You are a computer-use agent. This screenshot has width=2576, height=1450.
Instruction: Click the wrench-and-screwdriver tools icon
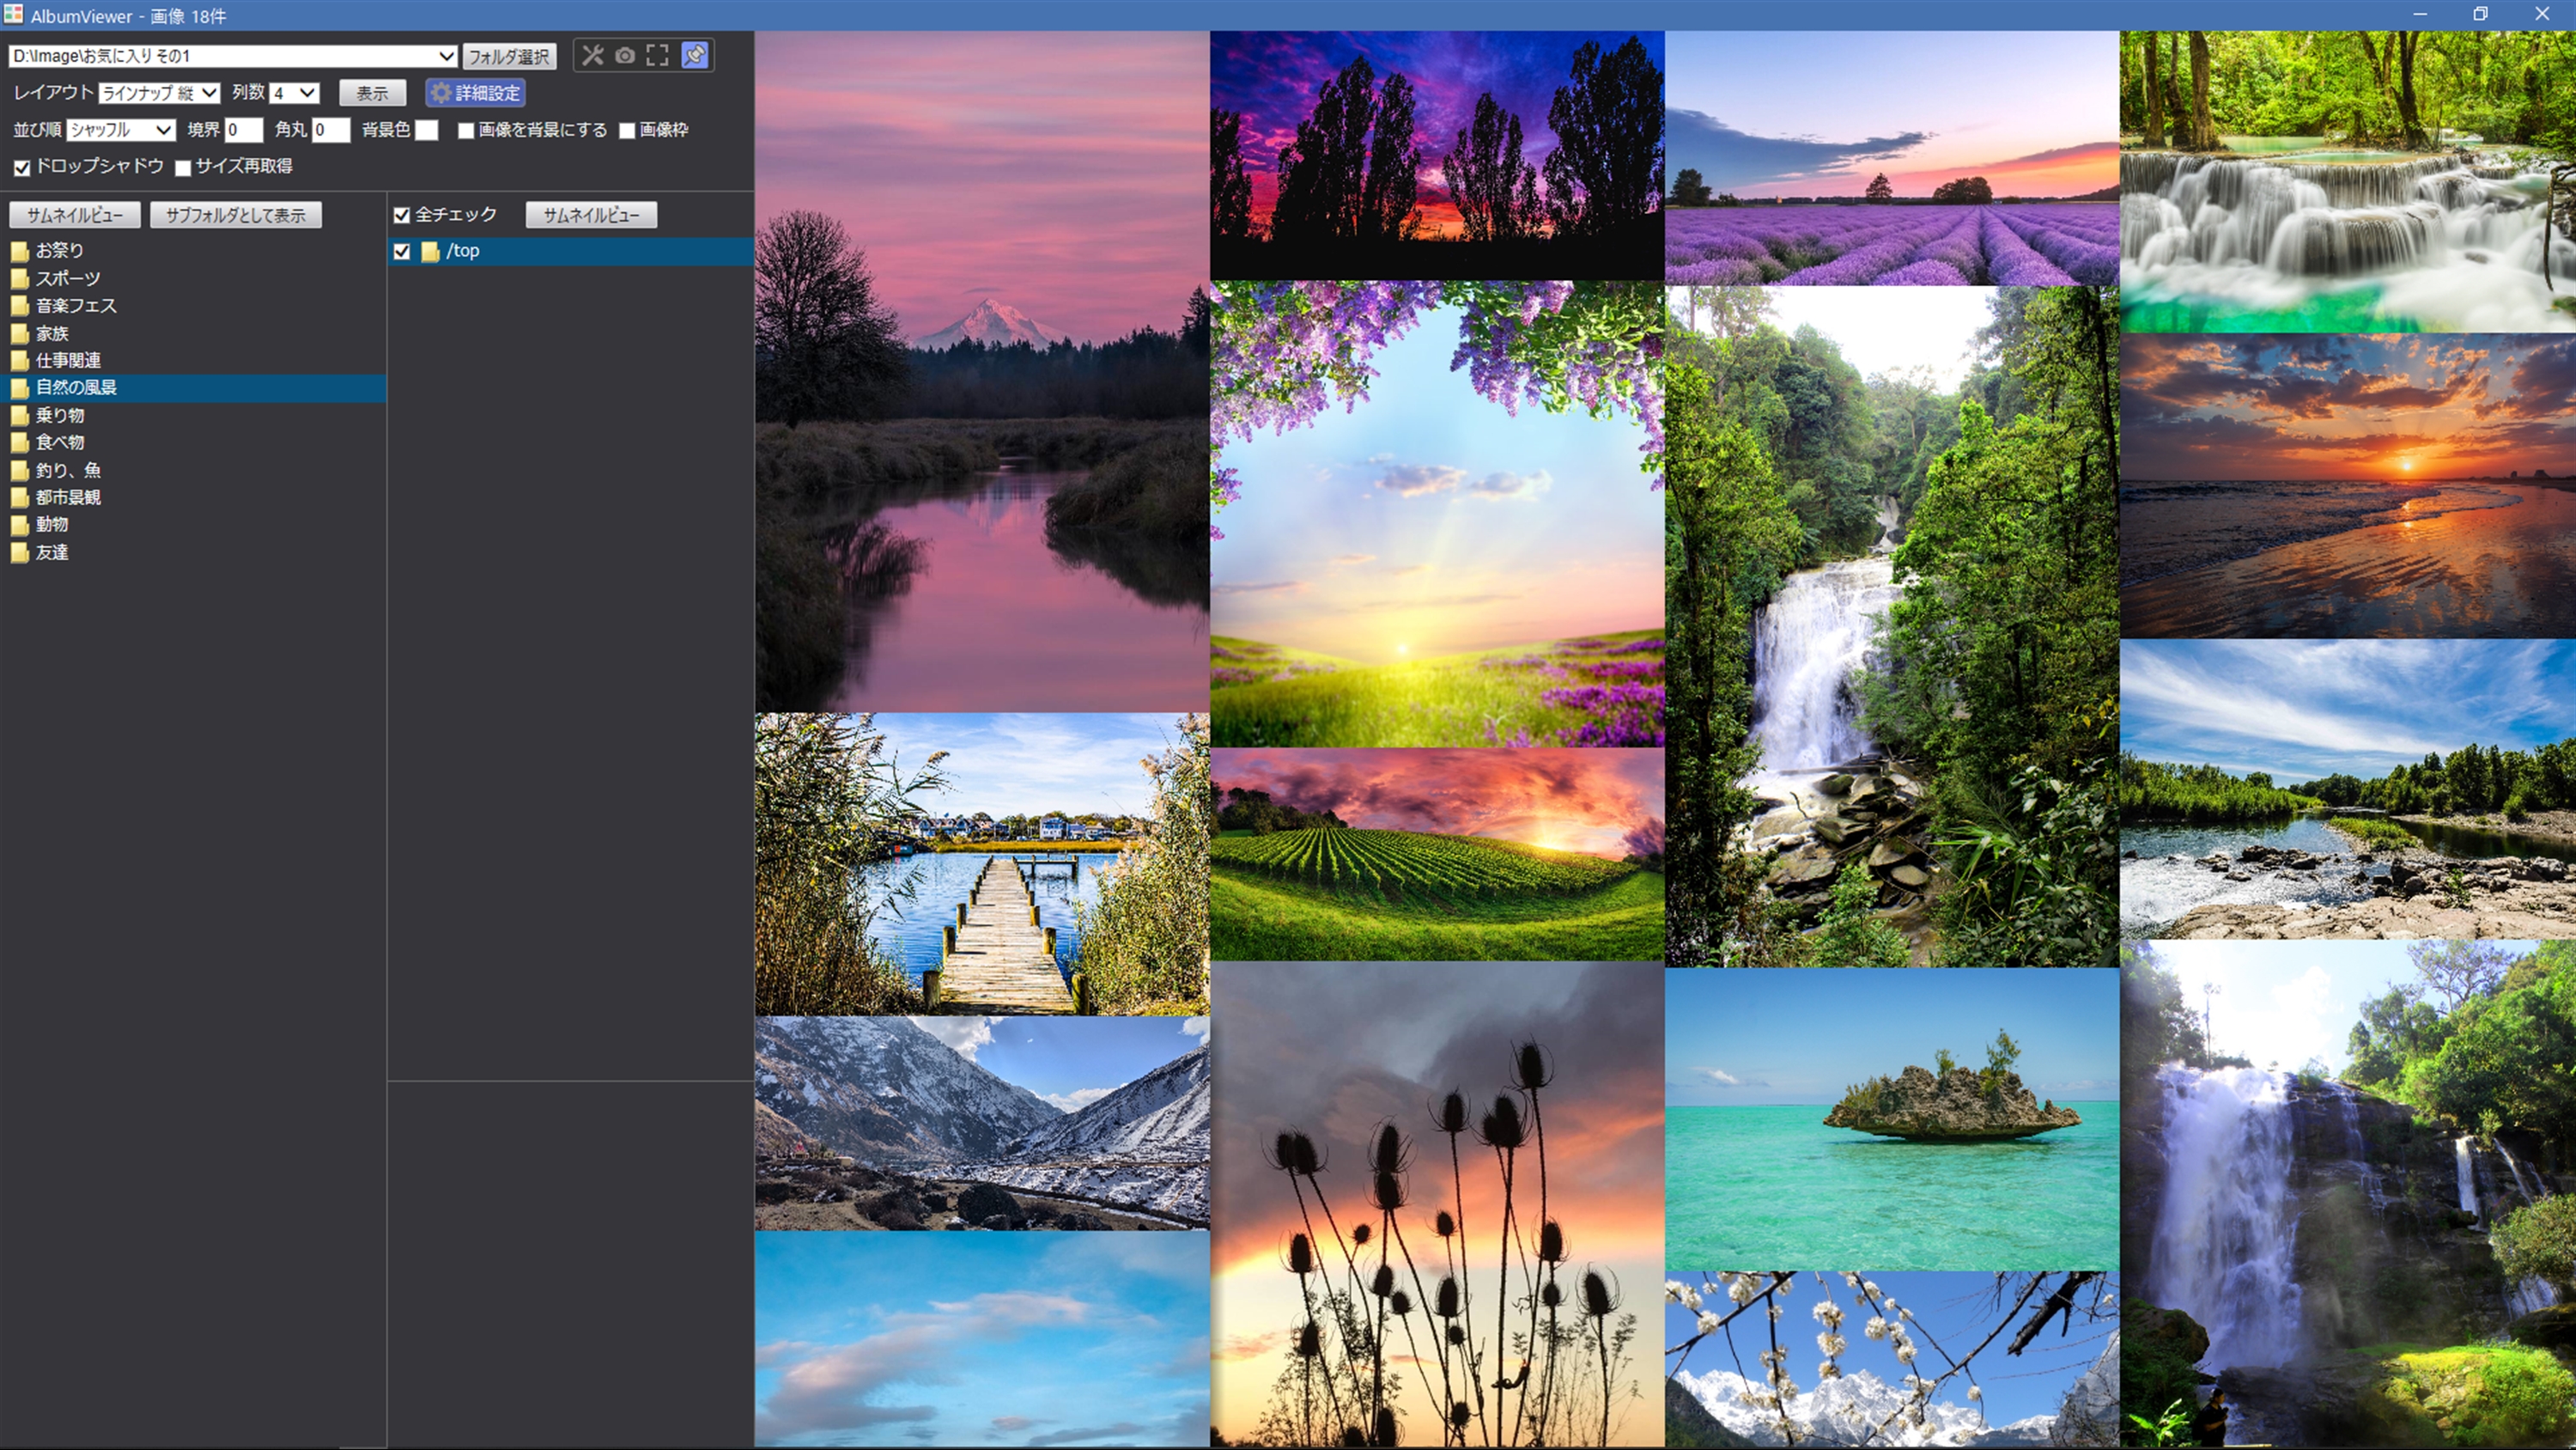592,55
